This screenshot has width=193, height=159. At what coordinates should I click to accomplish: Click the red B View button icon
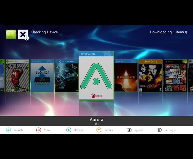click(x=38, y=130)
